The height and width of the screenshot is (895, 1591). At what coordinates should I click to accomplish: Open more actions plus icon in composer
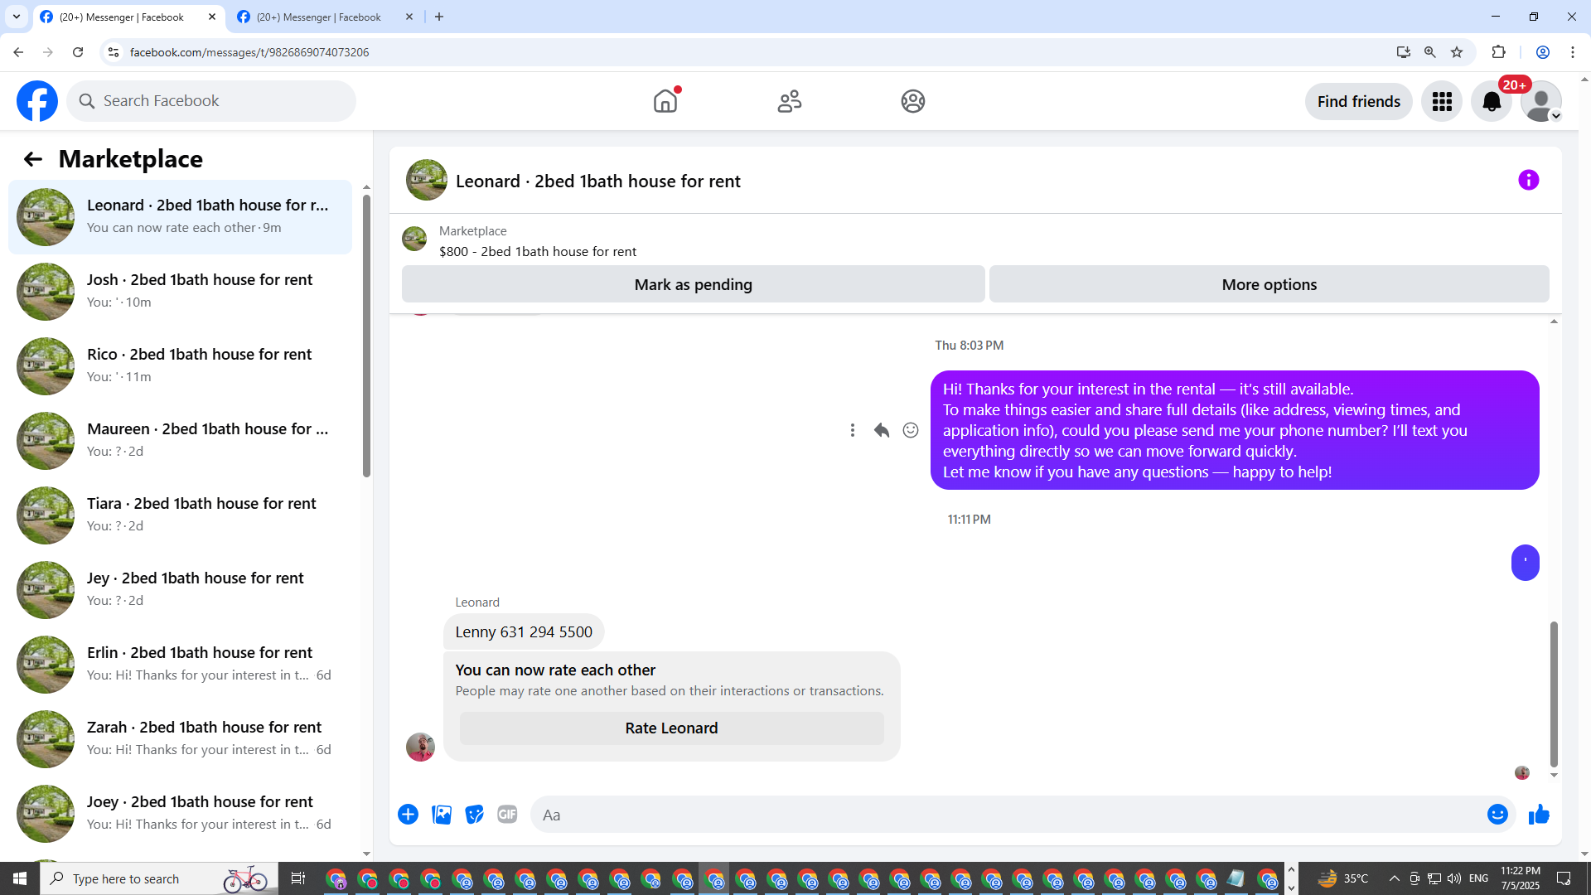coord(408,815)
